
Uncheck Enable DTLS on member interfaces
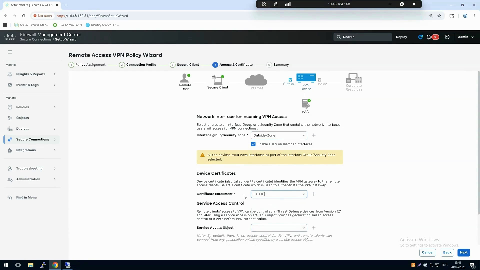(253, 144)
